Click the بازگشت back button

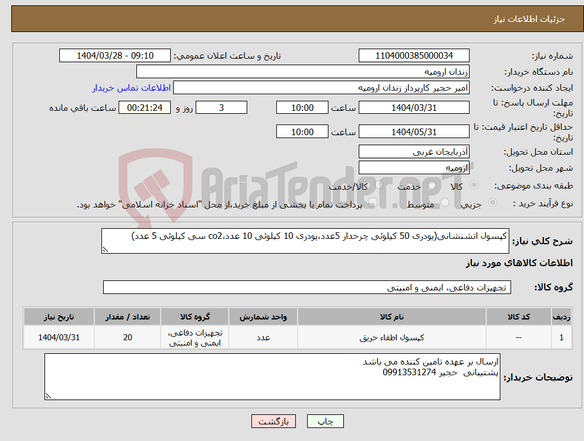tap(273, 421)
